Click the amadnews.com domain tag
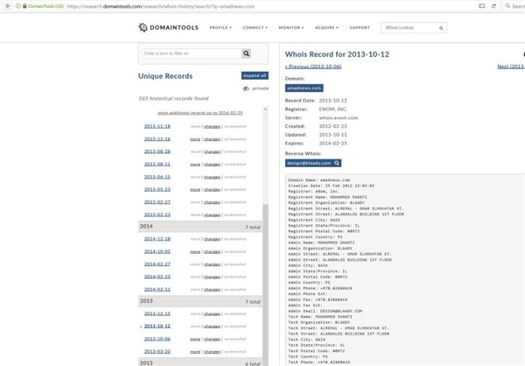This screenshot has width=525, height=366. [x=304, y=88]
